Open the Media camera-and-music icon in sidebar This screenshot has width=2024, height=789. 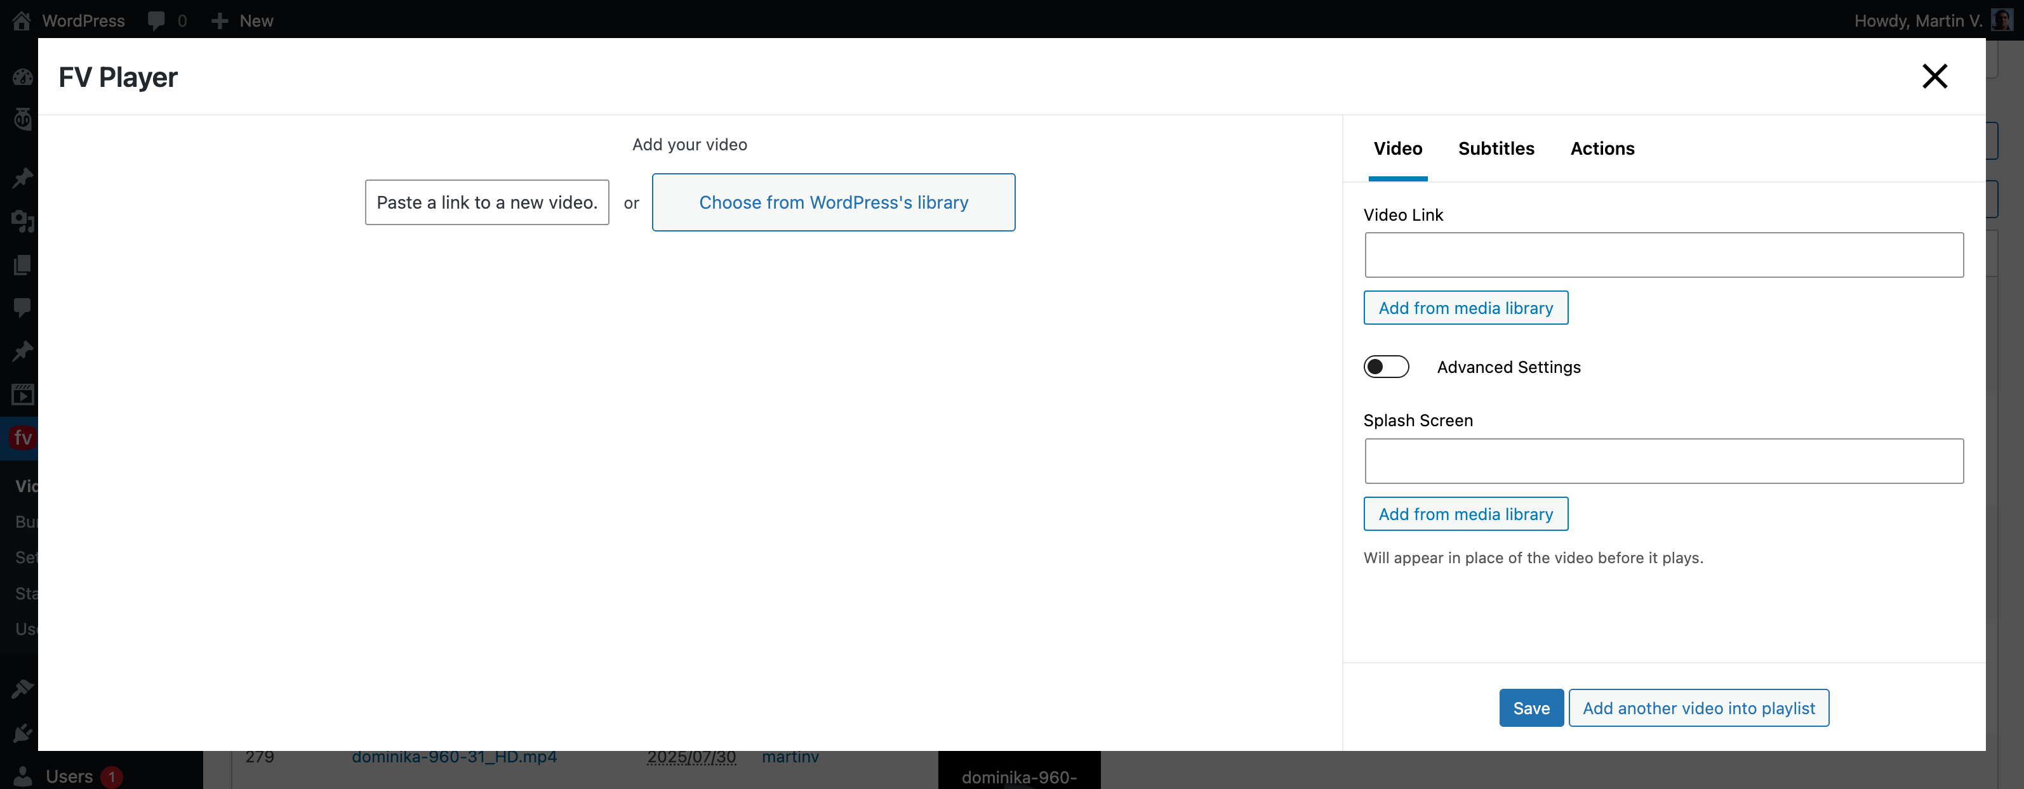pyautogui.click(x=23, y=221)
